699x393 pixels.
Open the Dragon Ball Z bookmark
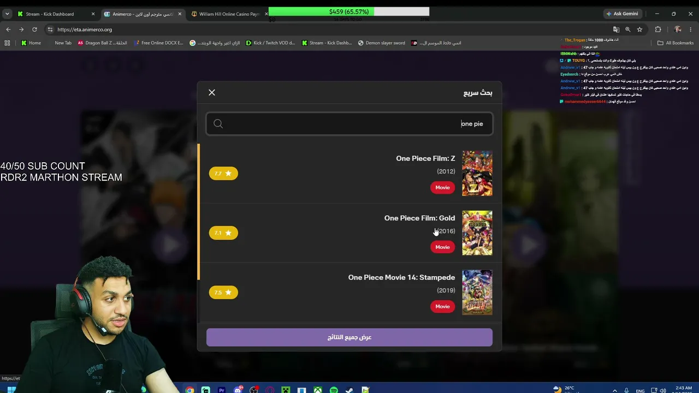point(102,43)
